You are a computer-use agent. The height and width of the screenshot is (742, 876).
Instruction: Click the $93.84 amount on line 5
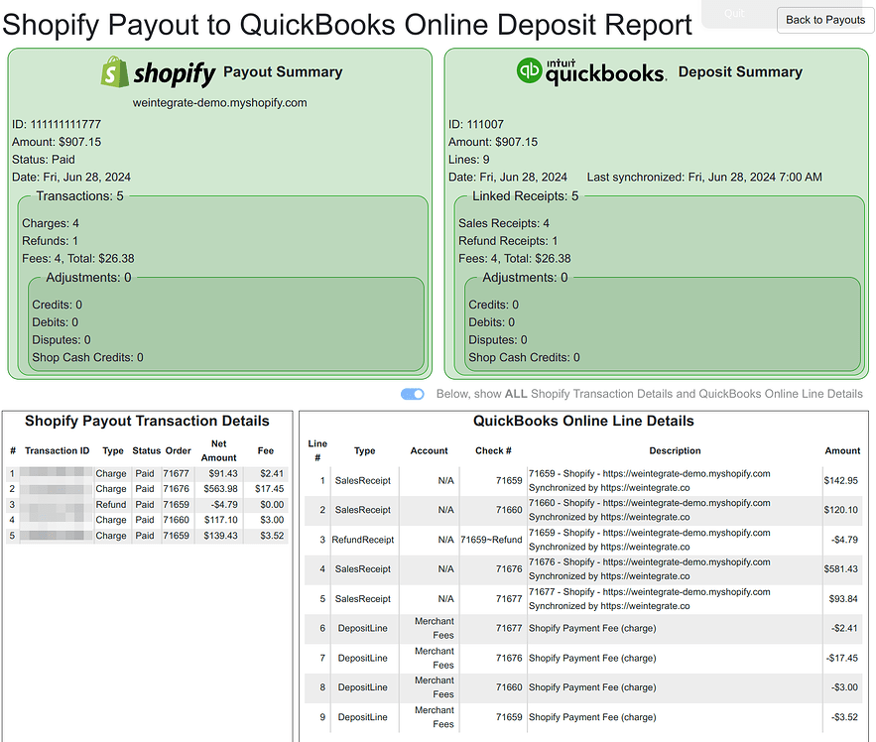pyautogui.click(x=843, y=599)
